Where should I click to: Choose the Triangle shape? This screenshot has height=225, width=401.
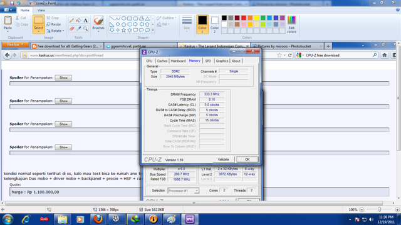pos(148,19)
